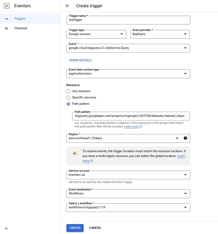Open the Region help question mark icon
Image resolution: width=218 pixels, height=234 pixels.
click(x=185, y=138)
